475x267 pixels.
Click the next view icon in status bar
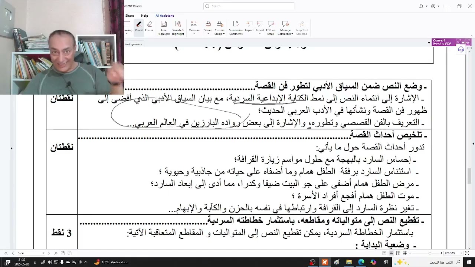click(69, 253)
